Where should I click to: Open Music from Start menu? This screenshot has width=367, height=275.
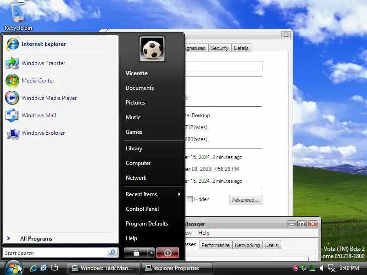[x=133, y=117]
